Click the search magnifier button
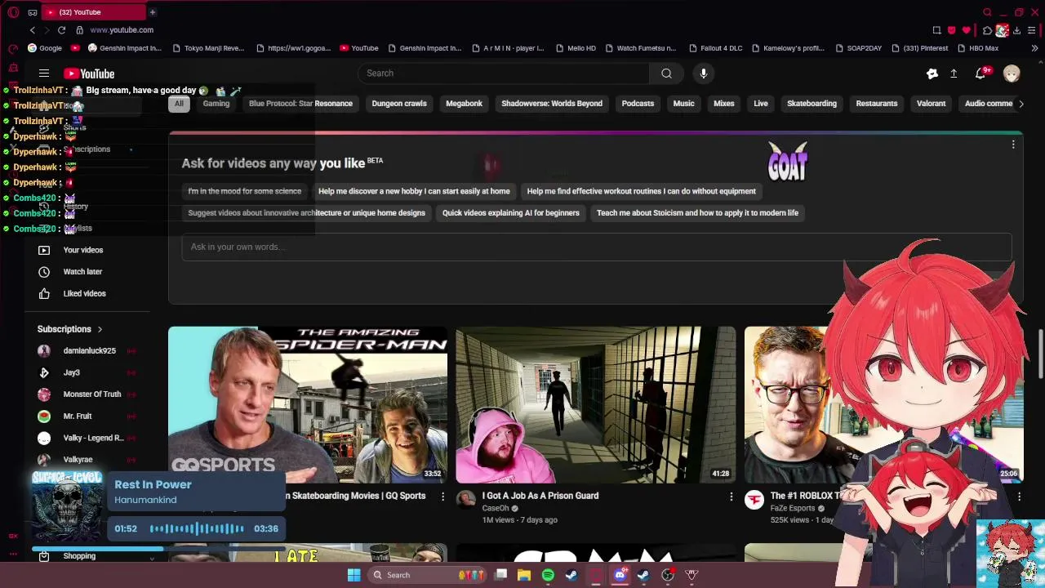The width and height of the screenshot is (1045, 588). (x=666, y=73)
